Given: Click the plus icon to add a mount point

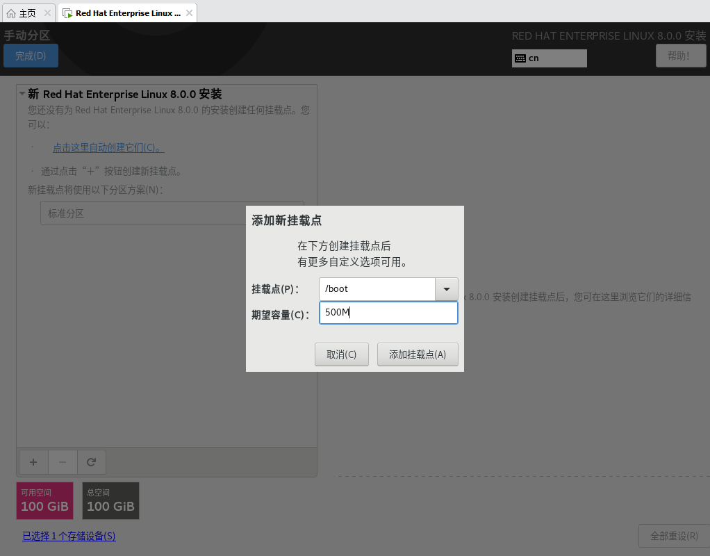Looking at the screenshot, I should (33, 462).
